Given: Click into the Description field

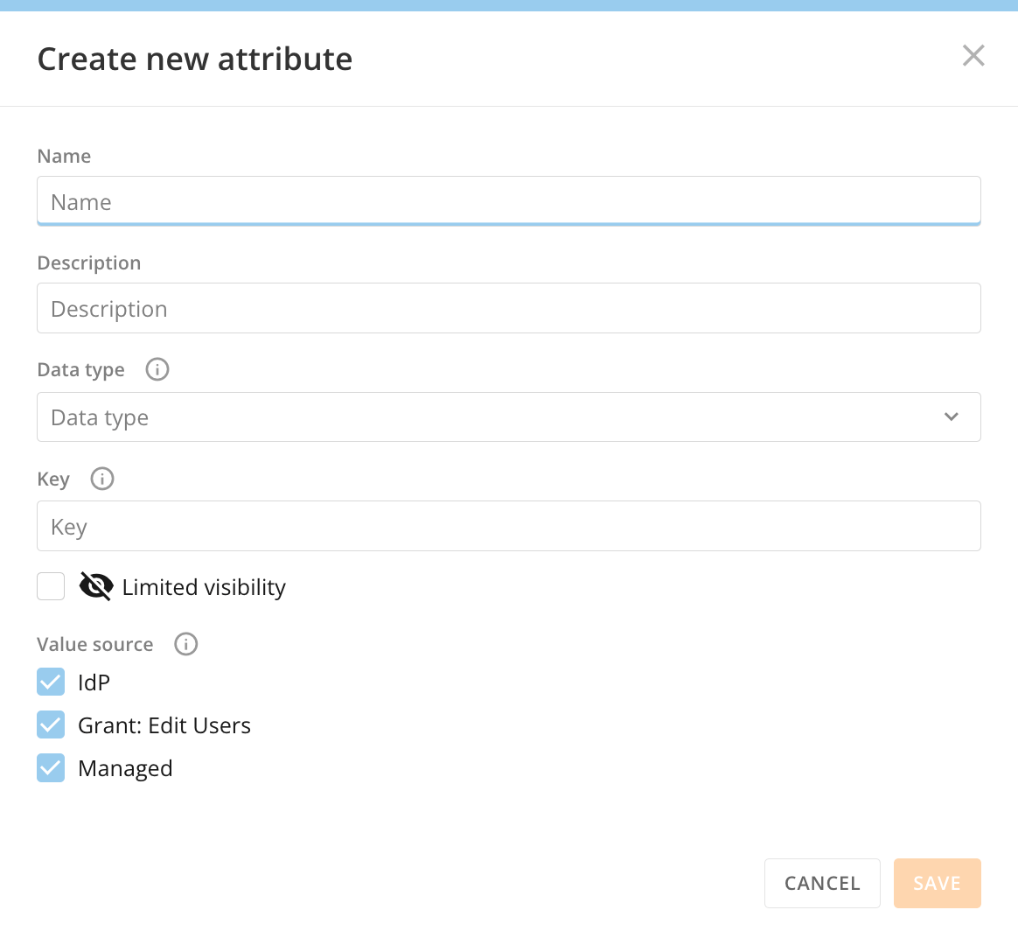Looking at the screenshot, I should [x=508, y=309].
